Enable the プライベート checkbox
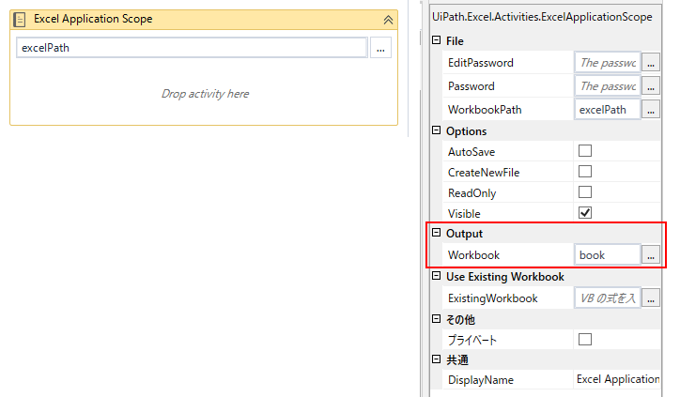The height and width of the screenshot is (397, 680). coord(585,340)
